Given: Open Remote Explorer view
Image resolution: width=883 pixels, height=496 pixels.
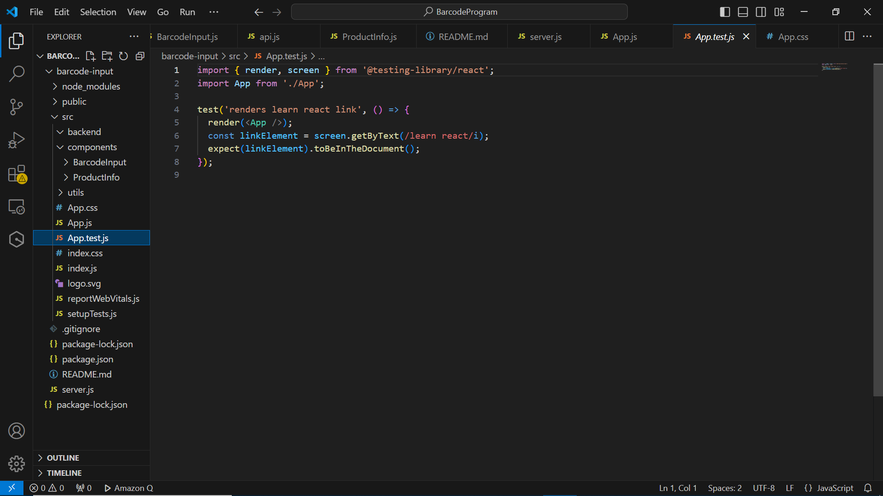Looking at the screenshot, I should (17, 207).
